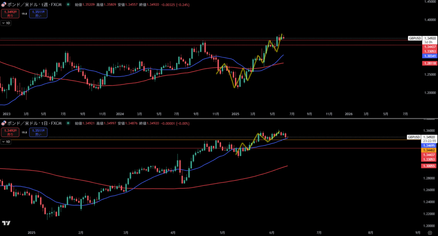Image resolution: width=438 pixels, height=236 pixels.
Task: Click daily change −0.00001 (−0.00%)
Action: [x=175, y=123]
